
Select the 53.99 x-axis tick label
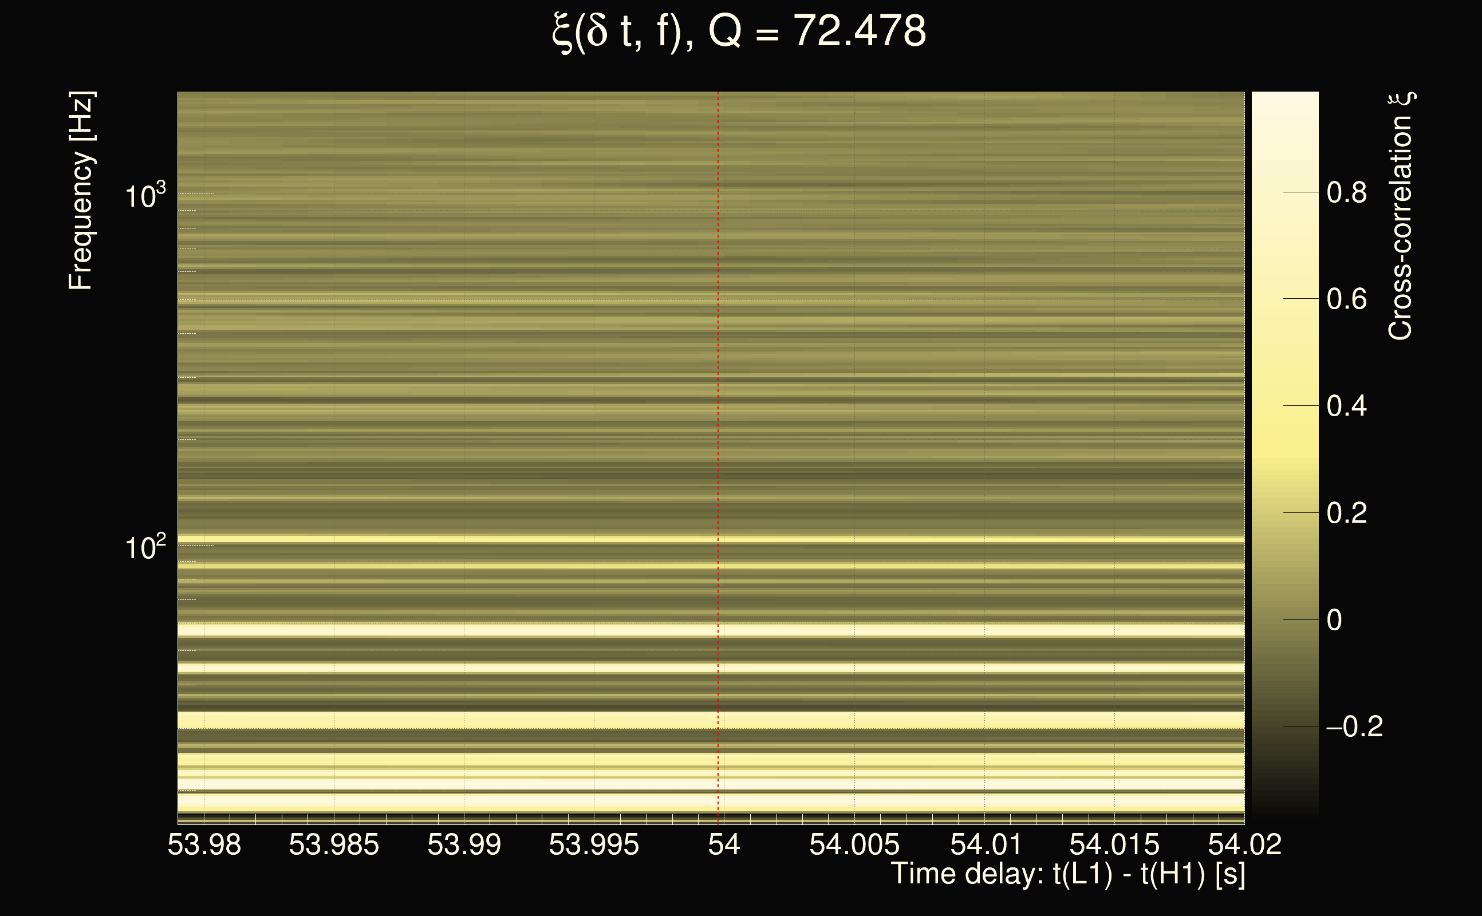[464, 844]
